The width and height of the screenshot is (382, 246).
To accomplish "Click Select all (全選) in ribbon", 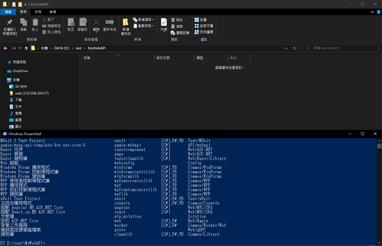I will tap(201, 20).
